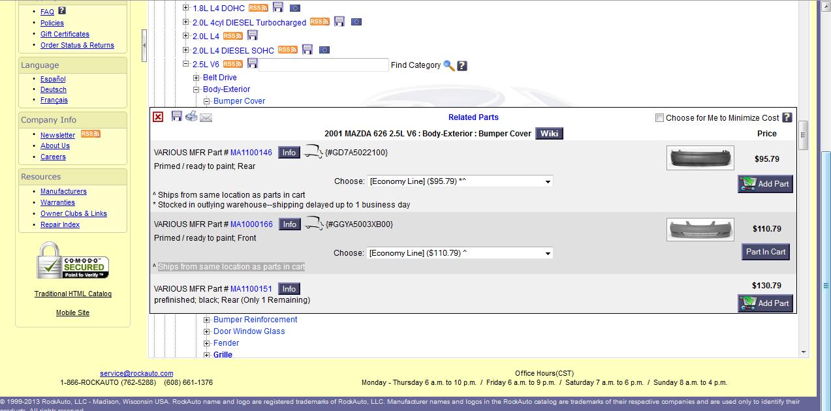
Task: Open the Belt Drive category link
Action: [220, 78]
